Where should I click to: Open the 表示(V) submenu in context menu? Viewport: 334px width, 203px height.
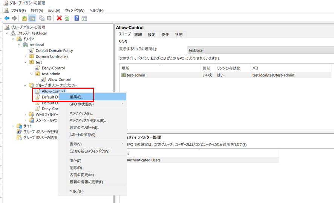click(x=92, y=144)
